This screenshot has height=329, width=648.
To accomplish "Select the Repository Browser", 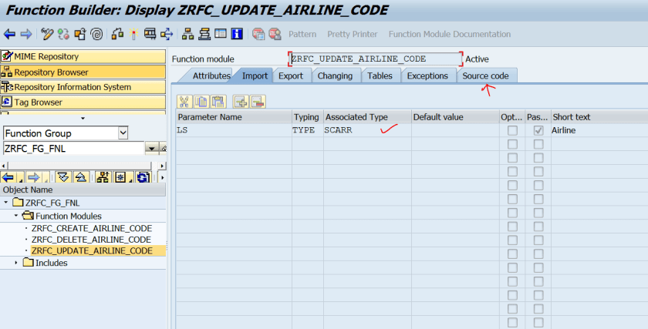I will [83, 72].
